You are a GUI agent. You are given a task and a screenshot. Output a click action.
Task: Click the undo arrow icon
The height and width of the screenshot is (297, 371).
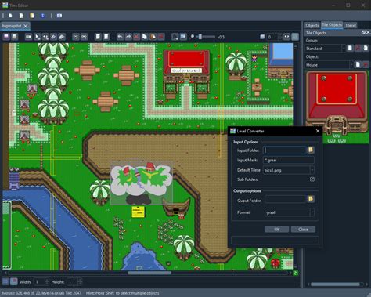pos(120,37)
